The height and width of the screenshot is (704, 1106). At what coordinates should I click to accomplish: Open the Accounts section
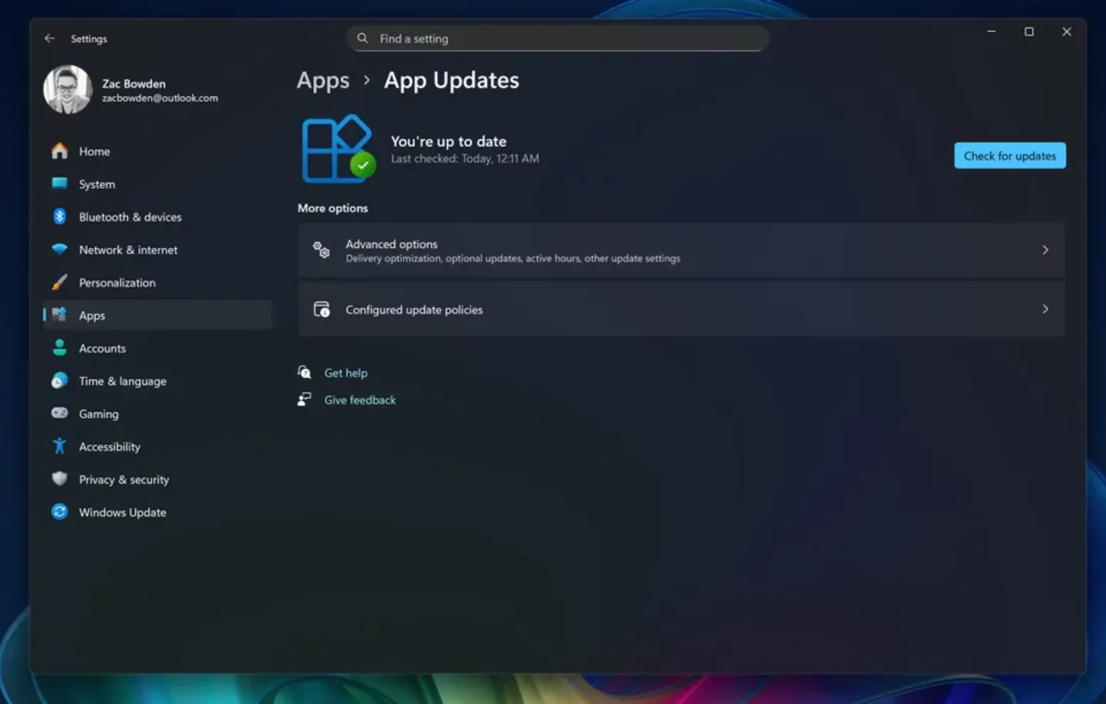tap(157, 348)
